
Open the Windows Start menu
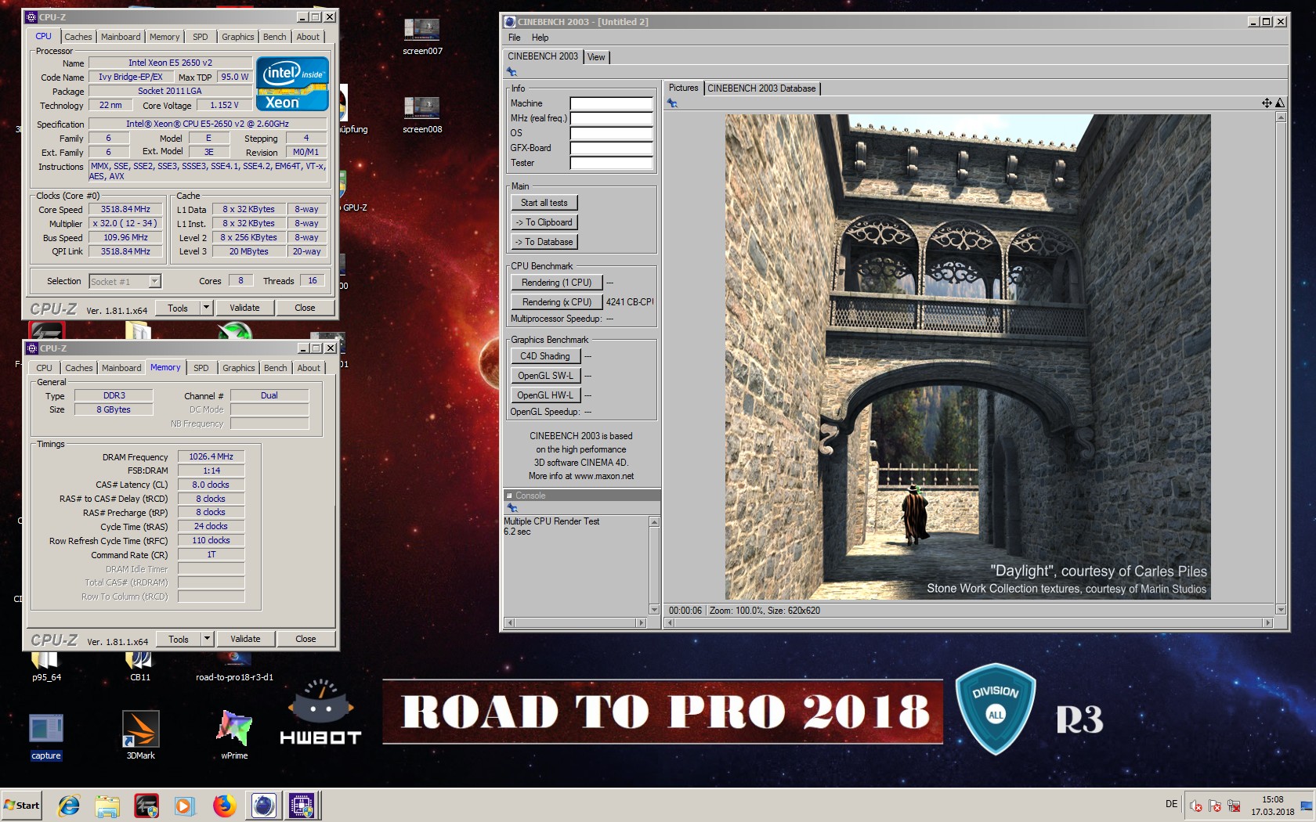pos(22,805)
